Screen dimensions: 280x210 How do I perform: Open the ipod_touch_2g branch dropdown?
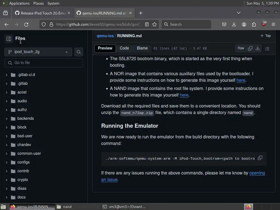click(38, 52)
